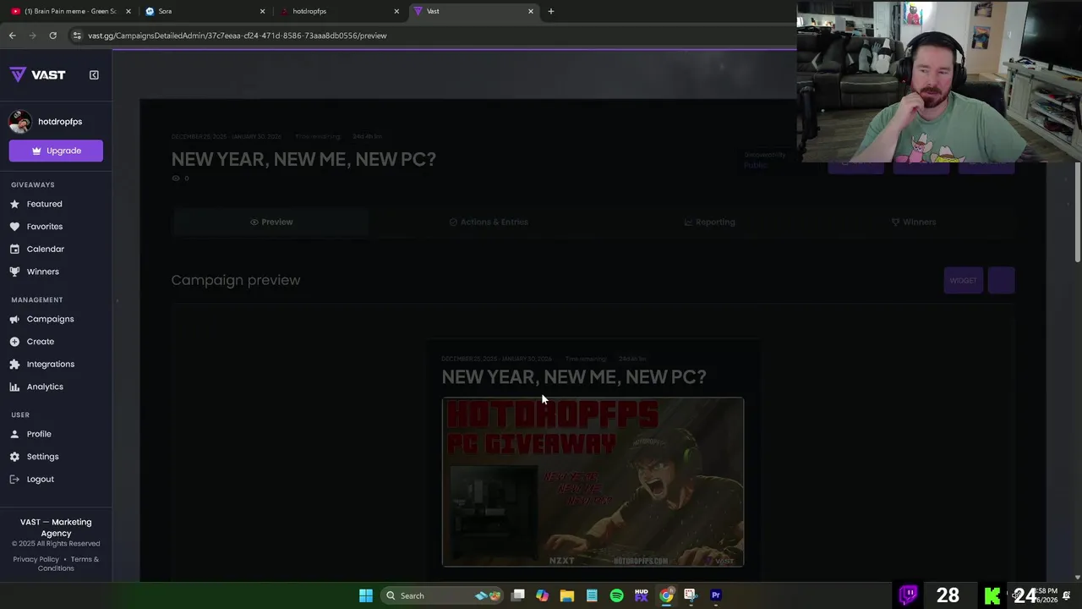The image size is (1082, 609).
Task: Open Windows Start menu
Action: pos(366,595)
